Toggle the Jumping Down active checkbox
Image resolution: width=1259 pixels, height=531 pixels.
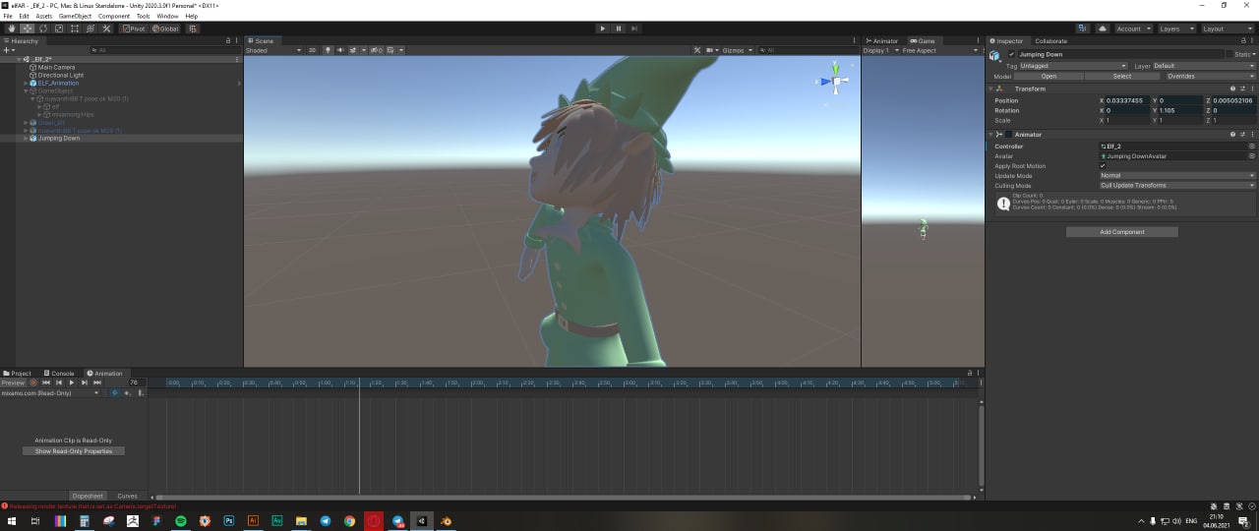coord(1011,54)
